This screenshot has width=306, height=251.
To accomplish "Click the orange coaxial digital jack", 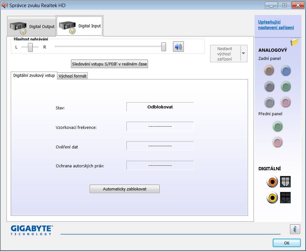I will tap(272, 182).
